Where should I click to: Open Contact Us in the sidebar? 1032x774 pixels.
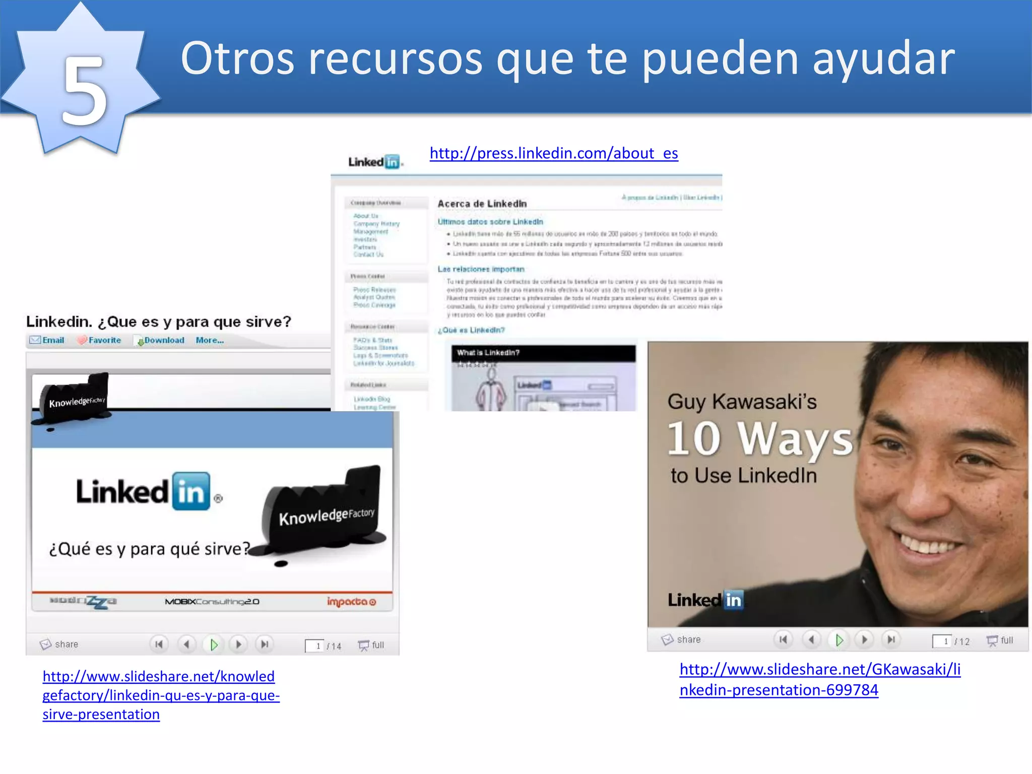[368, 254]
